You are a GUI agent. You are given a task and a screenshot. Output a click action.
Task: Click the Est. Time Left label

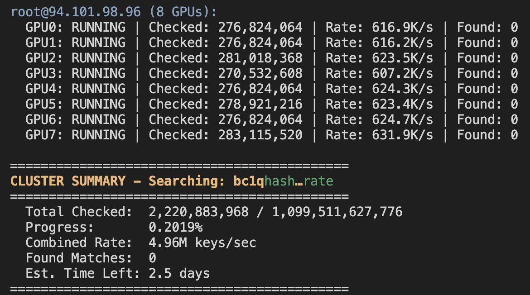83,273
